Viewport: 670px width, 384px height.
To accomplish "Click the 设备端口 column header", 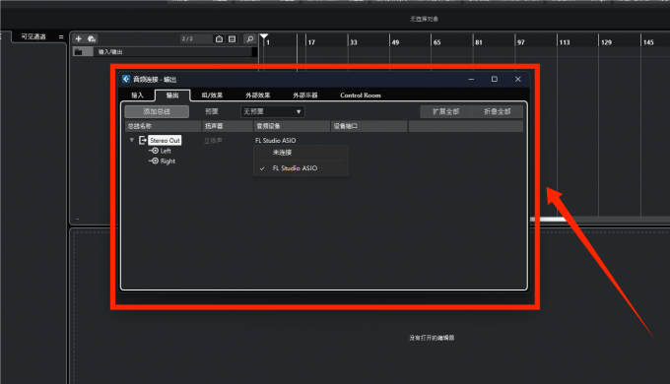I will pyautogui.click(x=369, y=126).
